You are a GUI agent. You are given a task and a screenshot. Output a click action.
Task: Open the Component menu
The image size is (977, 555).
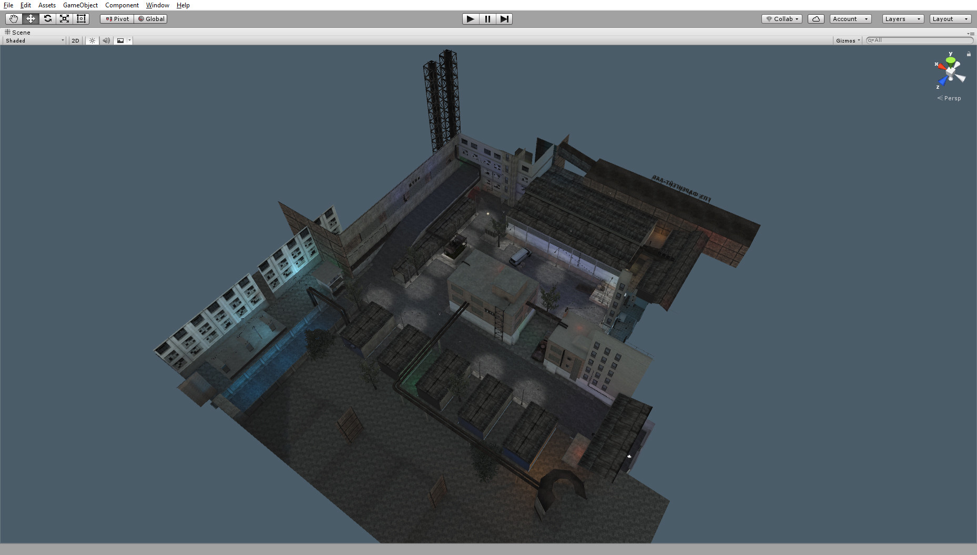point(121,5)
